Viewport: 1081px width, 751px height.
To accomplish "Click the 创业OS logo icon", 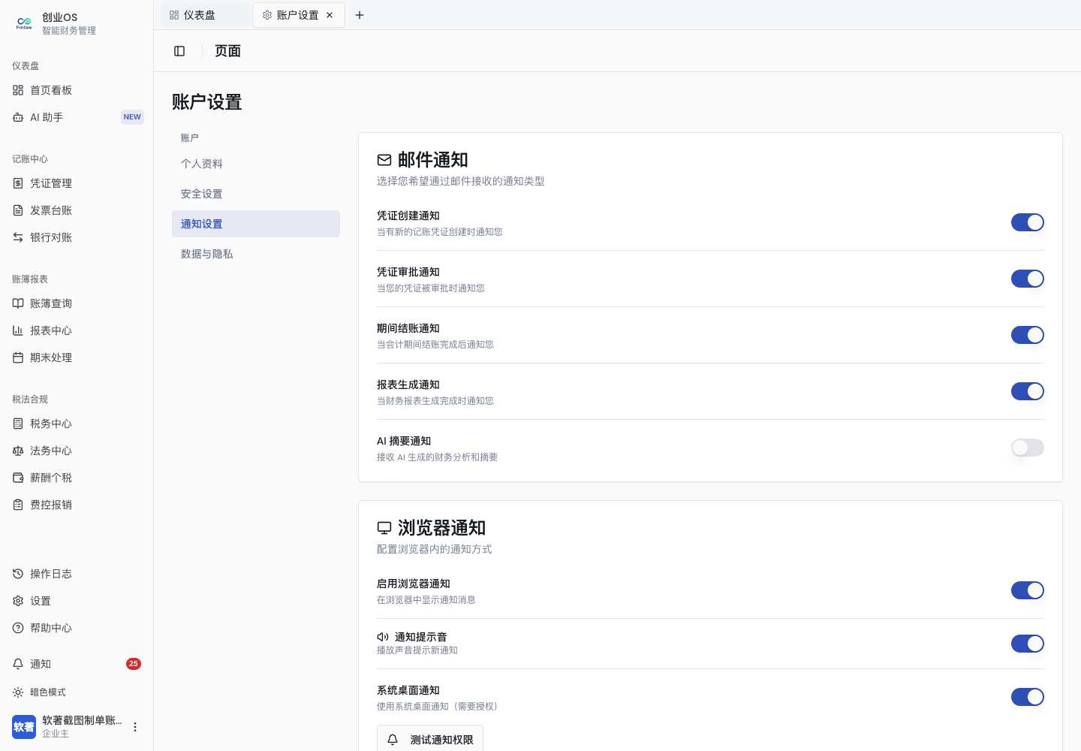I will click(24, 23).
